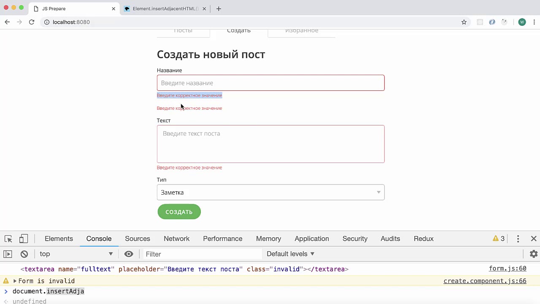Open the Тип select showing Заметка

point(270,192)
